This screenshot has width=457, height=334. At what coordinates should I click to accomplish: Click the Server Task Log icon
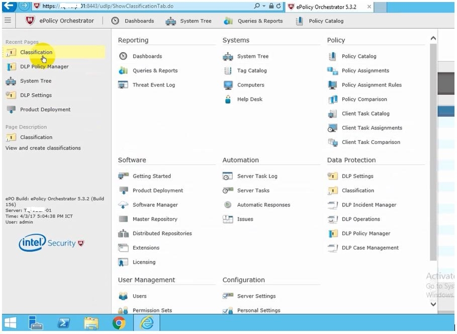228,176
